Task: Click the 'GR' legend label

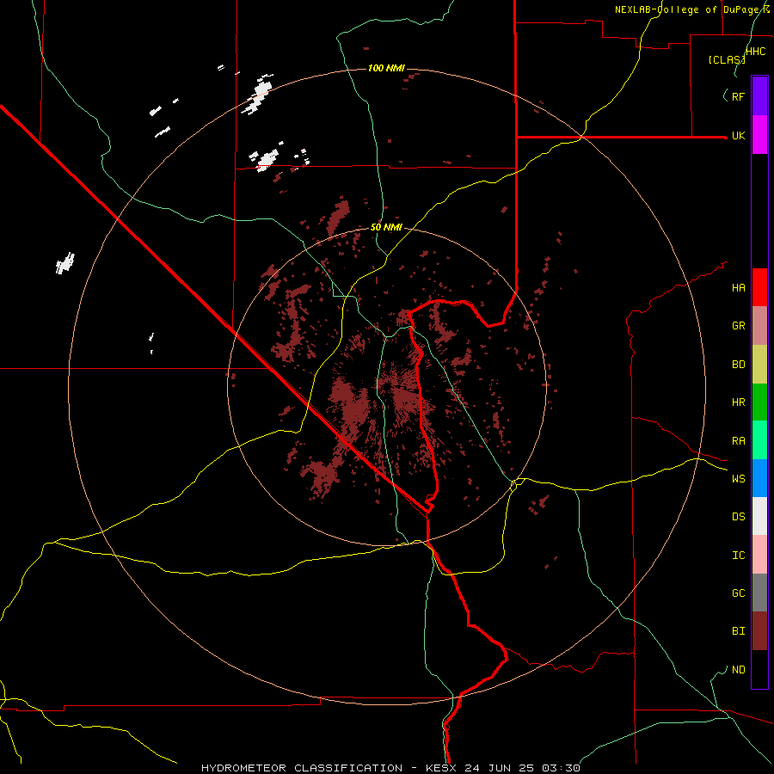Action: click(x=738, y=326)
